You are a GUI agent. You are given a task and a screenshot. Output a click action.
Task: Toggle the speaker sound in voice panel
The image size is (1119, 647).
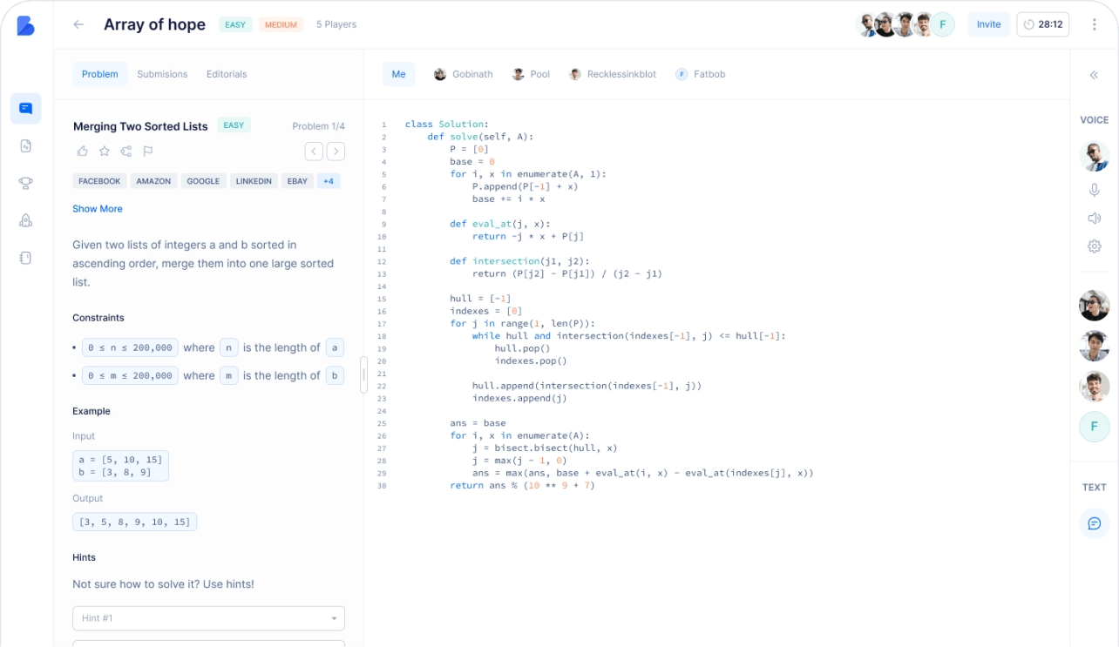pos(1095,219)
